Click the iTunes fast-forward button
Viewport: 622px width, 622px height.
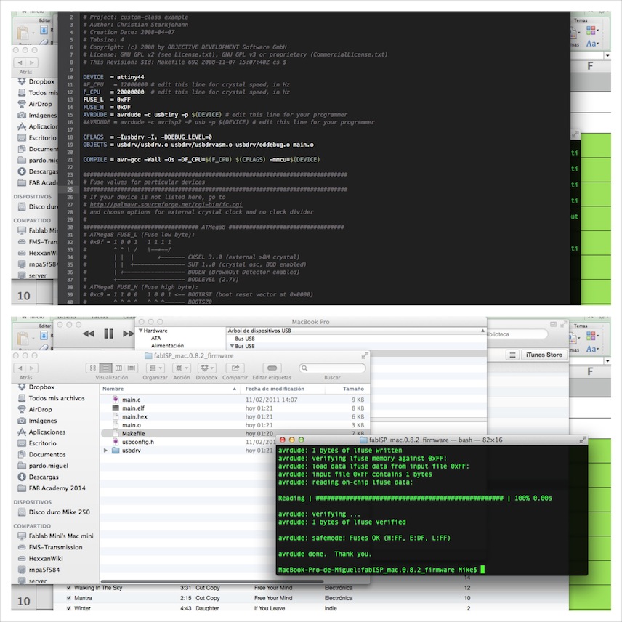tap(129, 334)
